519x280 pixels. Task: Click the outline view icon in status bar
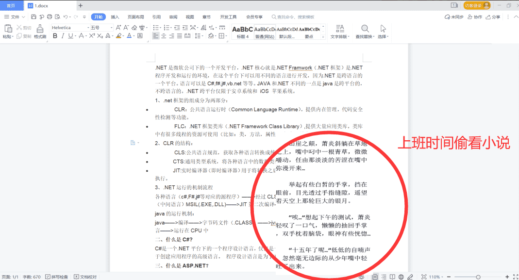(x=384, y=277)
